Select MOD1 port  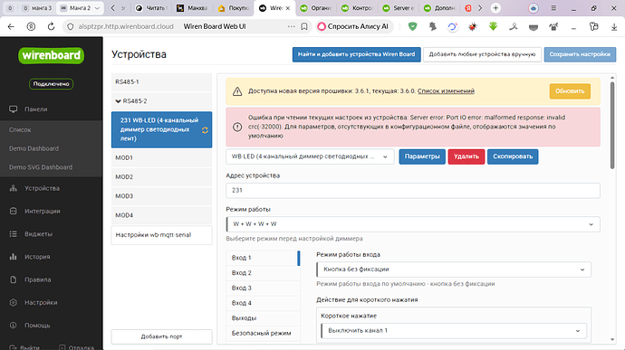click(161, 157)
